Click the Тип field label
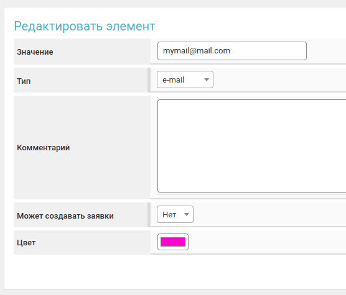Image resolution: width=346 pixels, height=295 pixels. coord(24,81)
